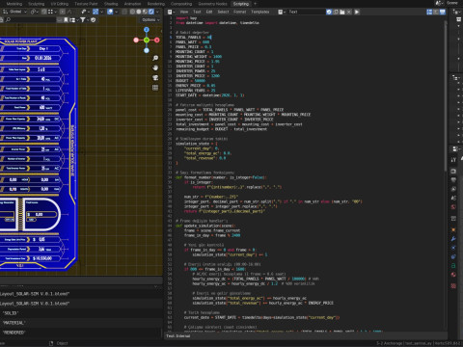
Task: Switch to the Compositing workspace tab
Action: [181, 4]
